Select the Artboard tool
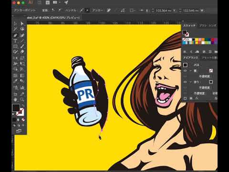This screenshot has width=229, height=172. 15,94
